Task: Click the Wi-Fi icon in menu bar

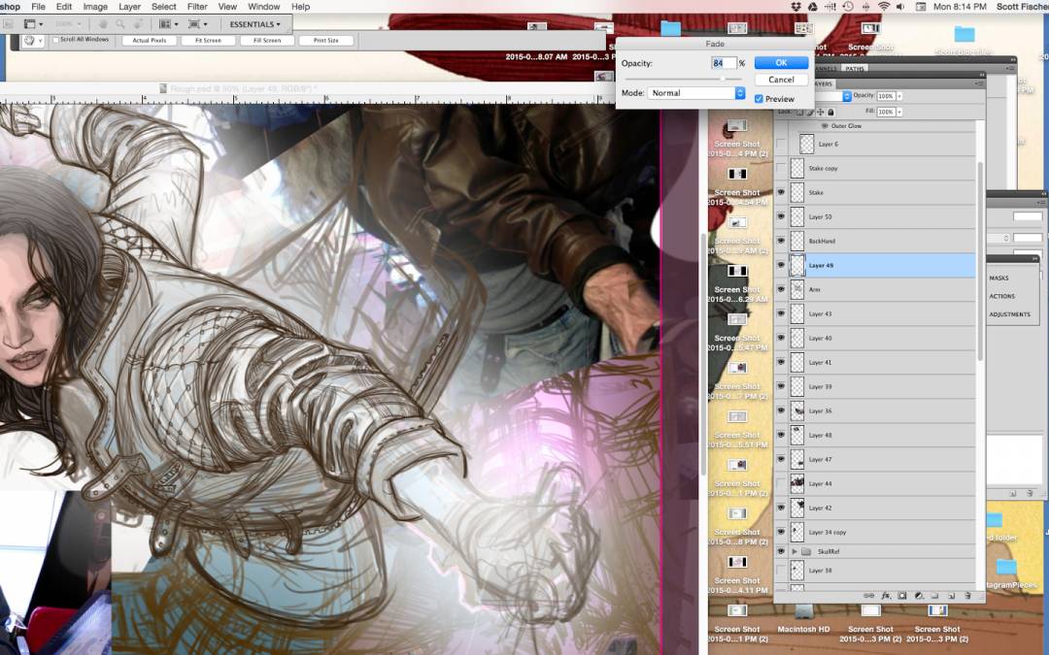Action: pyautogui.click(x=884, y=7)
